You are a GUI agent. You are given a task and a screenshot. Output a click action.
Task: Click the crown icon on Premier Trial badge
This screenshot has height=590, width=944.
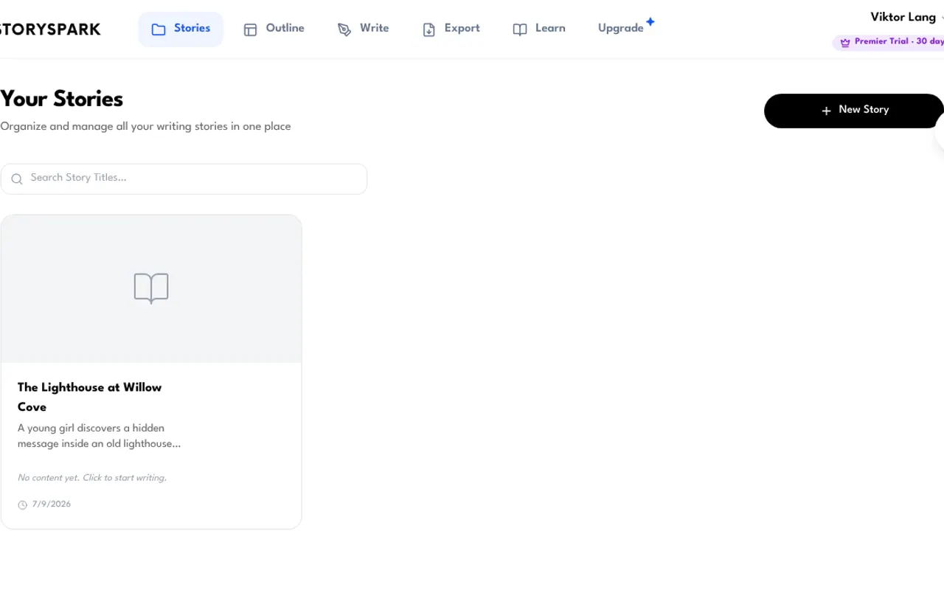845,42
